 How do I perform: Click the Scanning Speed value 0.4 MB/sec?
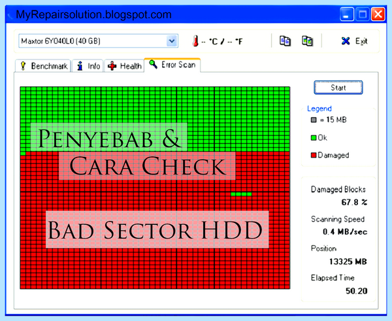(345, 231)
